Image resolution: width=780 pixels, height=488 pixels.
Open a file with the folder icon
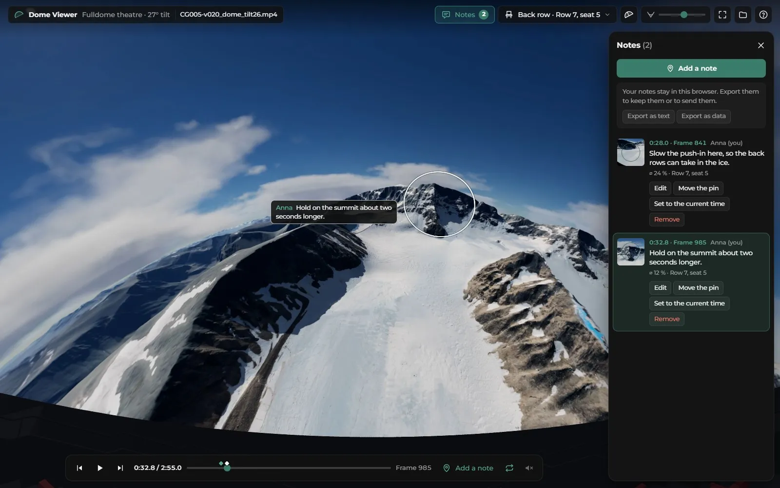pyautogui.click(x=743, y=15)
